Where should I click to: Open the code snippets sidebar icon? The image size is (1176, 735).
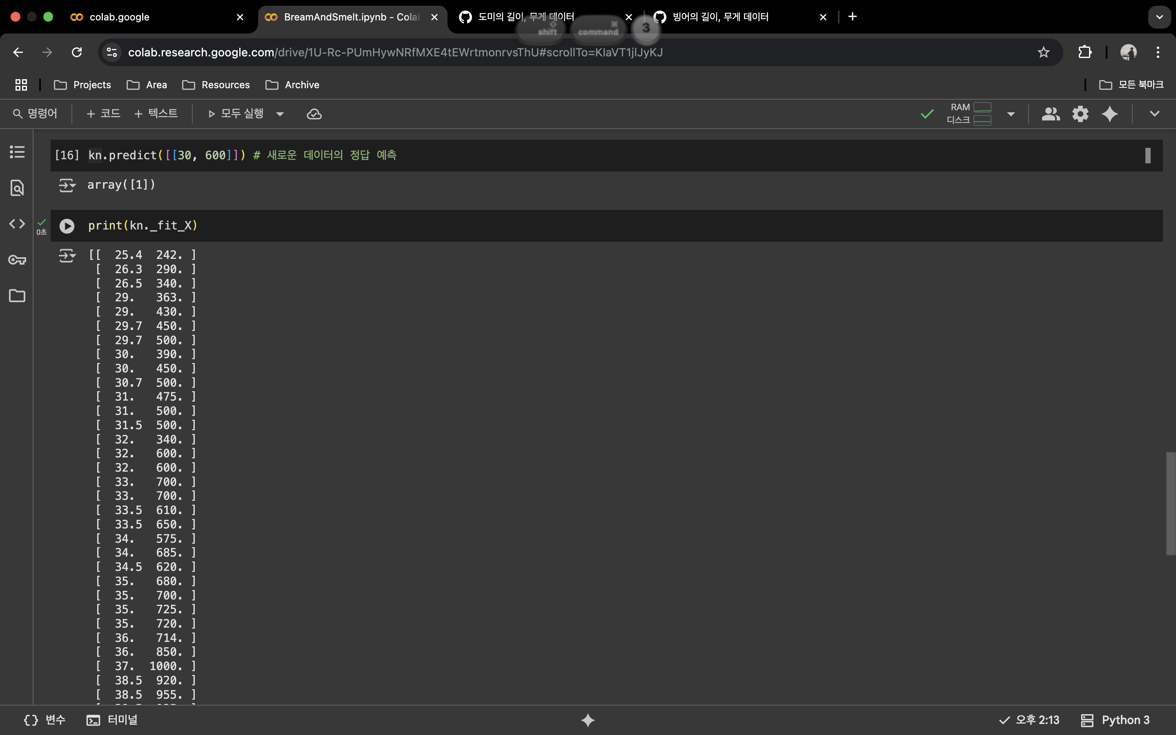coord(17,224)
